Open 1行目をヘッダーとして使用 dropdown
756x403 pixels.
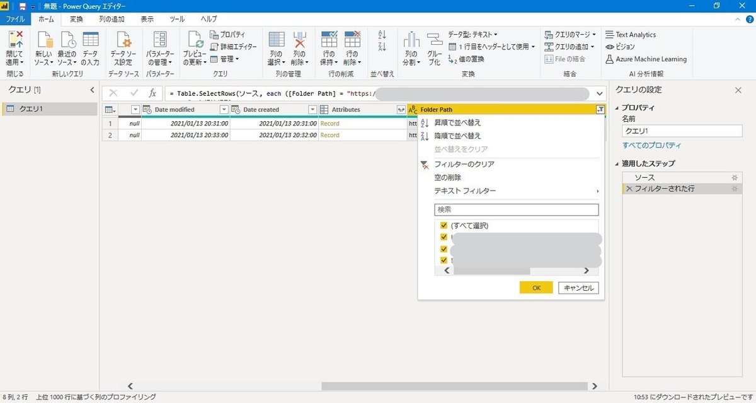[492, 47]
